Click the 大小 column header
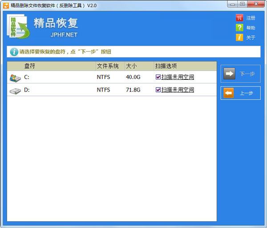Image resolution: width=267 pixels, height=228 pixels. pos(131,66)
